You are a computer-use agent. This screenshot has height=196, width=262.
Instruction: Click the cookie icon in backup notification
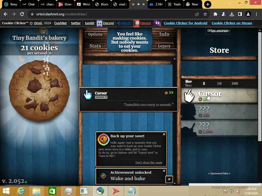[104, 140]
